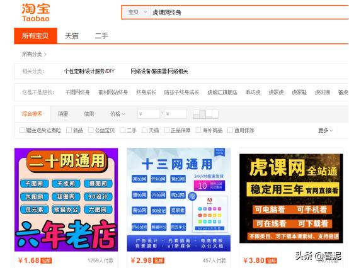349x268 pixels.
Task: Check the 天猫 filter checkbox
Action: point(144,130)
